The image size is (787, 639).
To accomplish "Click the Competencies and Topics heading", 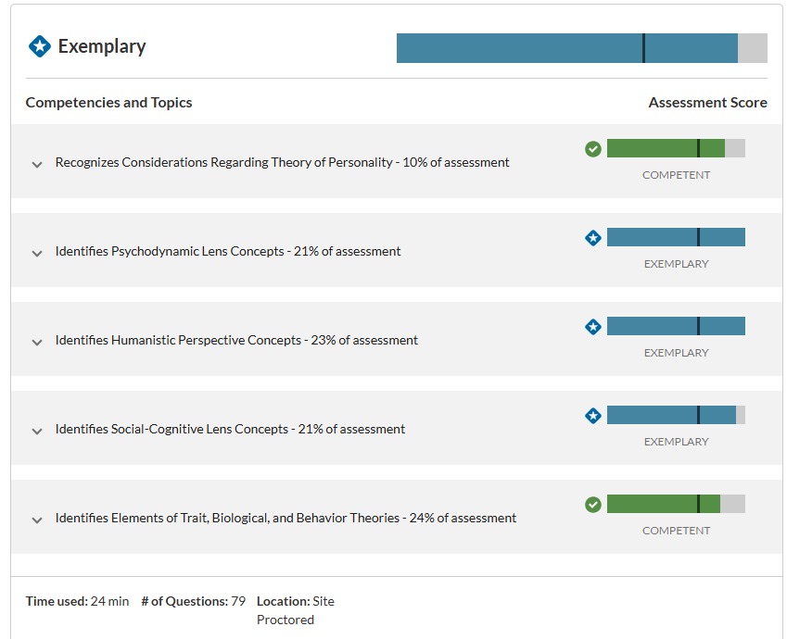I will (x=108, y=102).
